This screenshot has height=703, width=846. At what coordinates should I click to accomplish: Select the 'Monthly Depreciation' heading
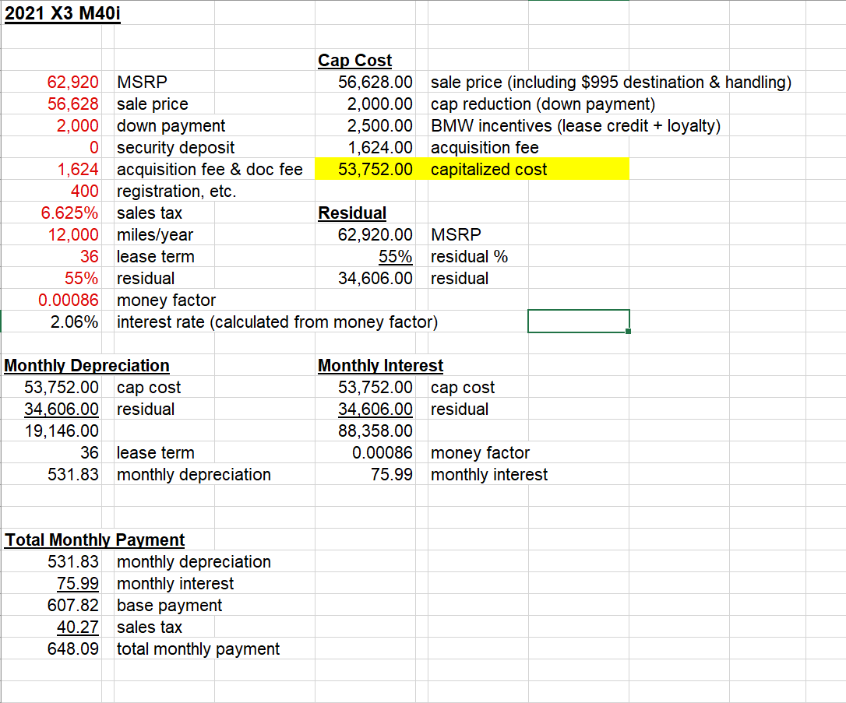coord(87,366)
